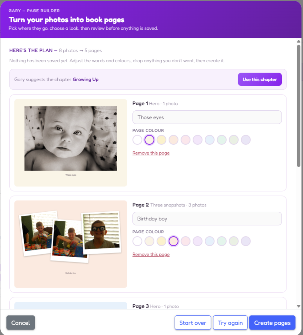This screenshot has height=335, width=303.
Task: Select sage green page colour for Page 1
Action: 234,140
